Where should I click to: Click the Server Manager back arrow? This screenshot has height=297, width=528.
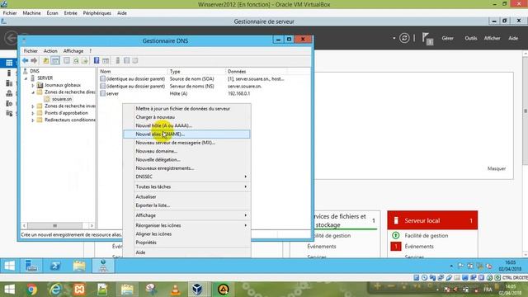11,38
